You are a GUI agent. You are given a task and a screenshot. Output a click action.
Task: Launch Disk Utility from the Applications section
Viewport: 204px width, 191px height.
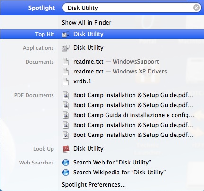point(89,48)
